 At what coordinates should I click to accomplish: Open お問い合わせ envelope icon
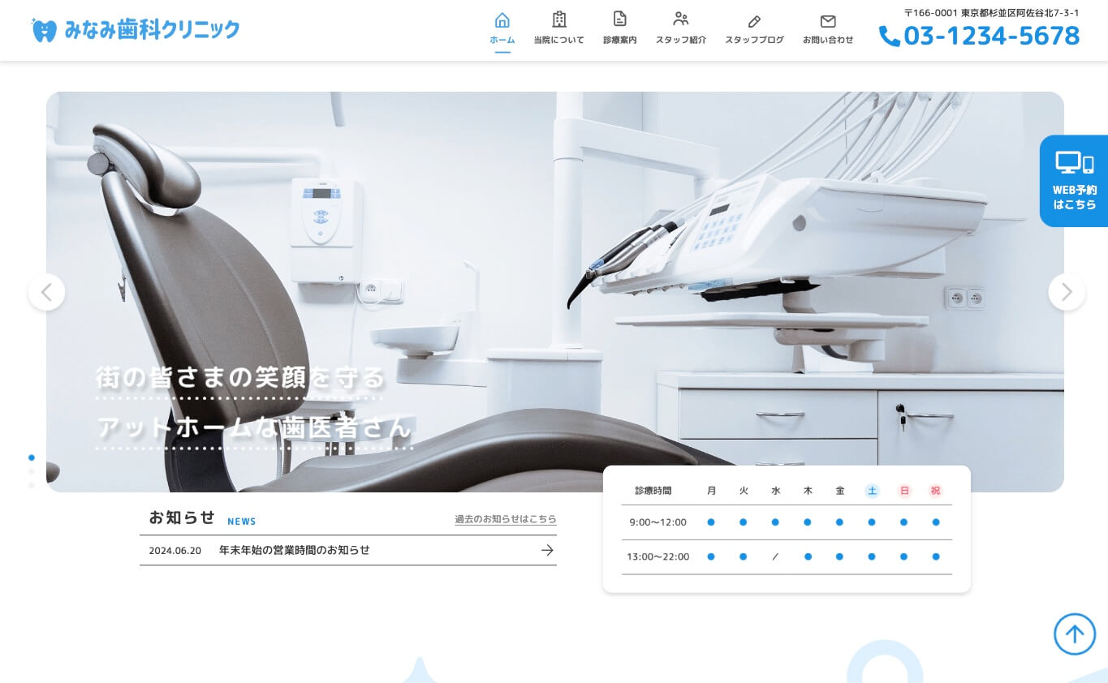point(828,21)
